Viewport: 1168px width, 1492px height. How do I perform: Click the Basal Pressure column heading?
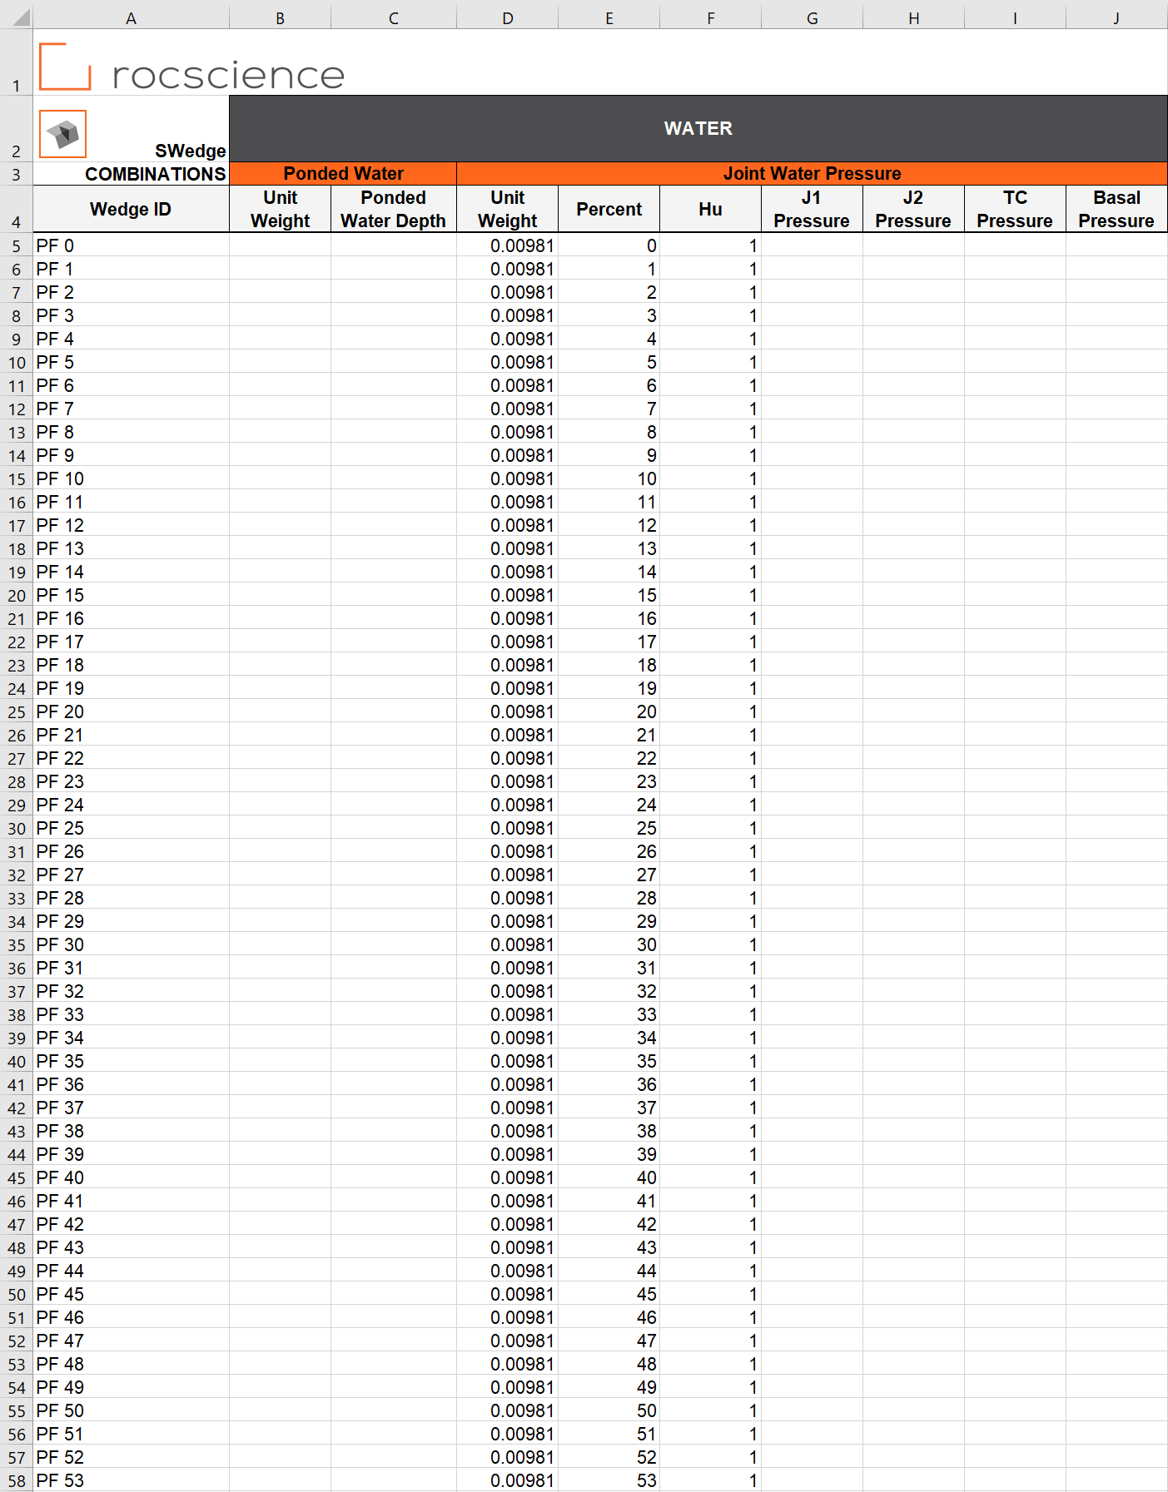(x=1116, y=209)
